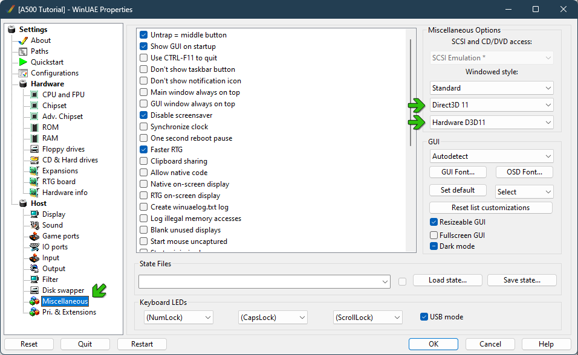Viewport: 578px width, 355px height.
Task: Click the Game ports joystick icon
Action: tap(34, 236)
